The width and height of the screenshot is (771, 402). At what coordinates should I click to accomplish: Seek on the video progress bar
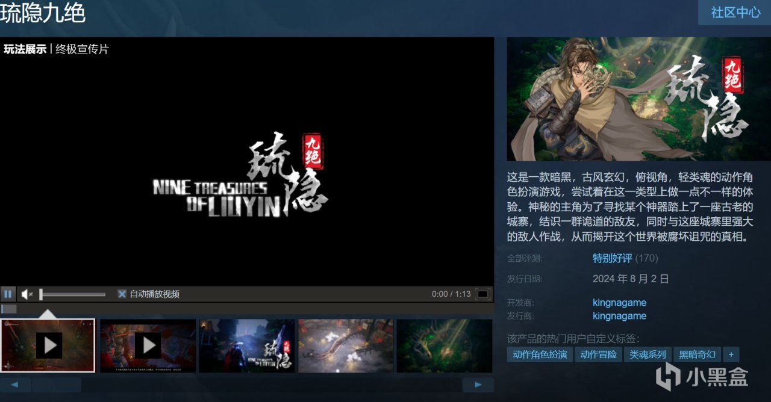tap(247, 309)
